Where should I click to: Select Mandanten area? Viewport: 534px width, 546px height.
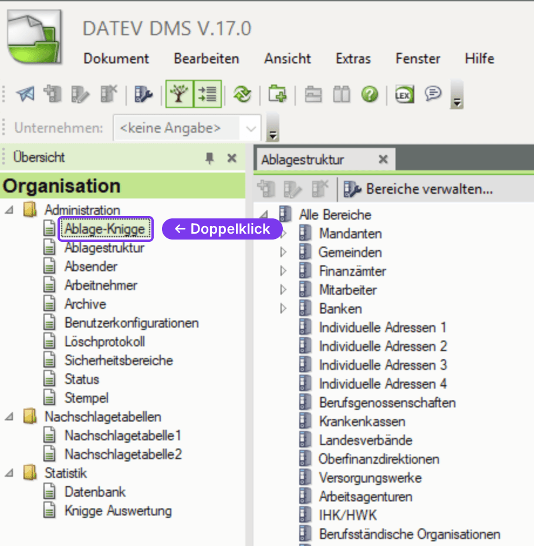[x=350, y=233]
